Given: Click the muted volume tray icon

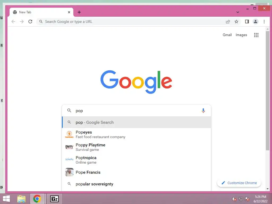Looking at the screenshot, I should (234, 199).
